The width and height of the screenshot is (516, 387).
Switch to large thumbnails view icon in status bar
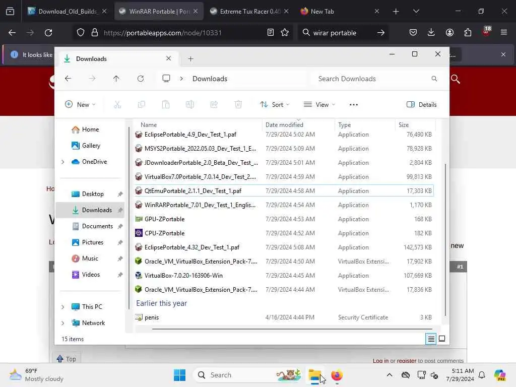coord(442,339)
